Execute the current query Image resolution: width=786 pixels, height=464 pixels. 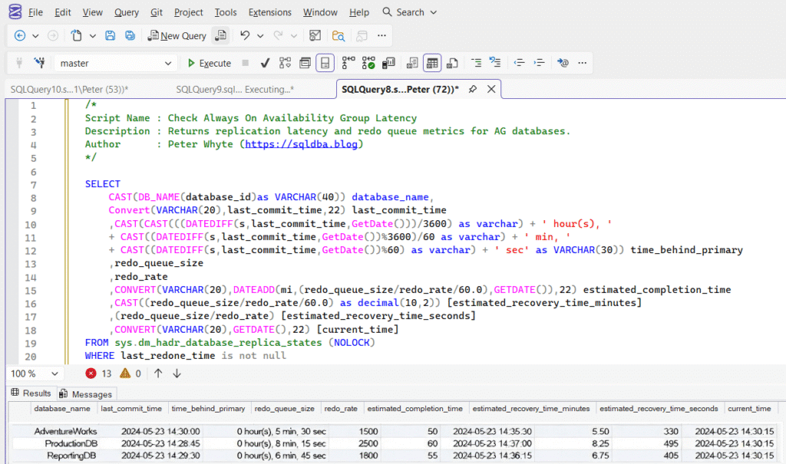tap(209, 63)
